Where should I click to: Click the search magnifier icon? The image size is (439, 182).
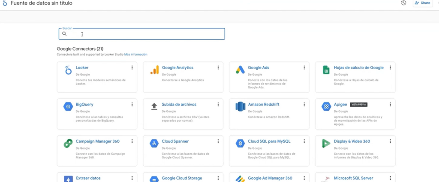(x=64, y=34)
